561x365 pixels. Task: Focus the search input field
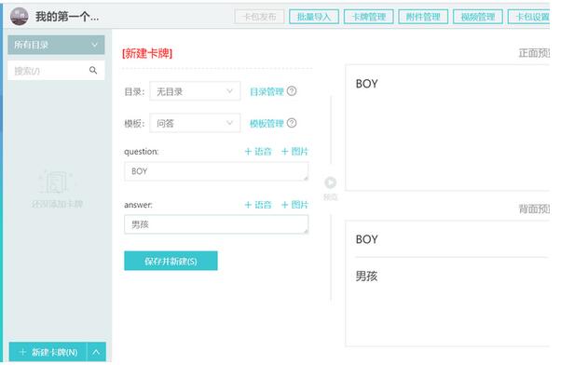click(x=56, y=71)
